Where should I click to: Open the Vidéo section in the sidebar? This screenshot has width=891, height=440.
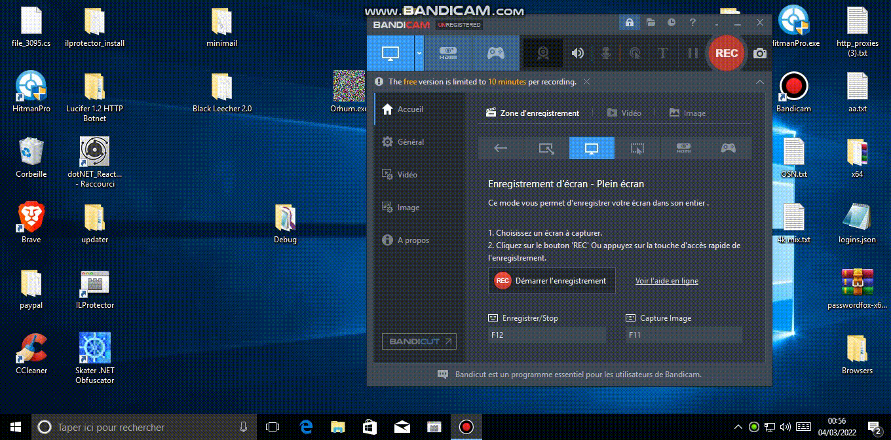[x=407, y=175]
